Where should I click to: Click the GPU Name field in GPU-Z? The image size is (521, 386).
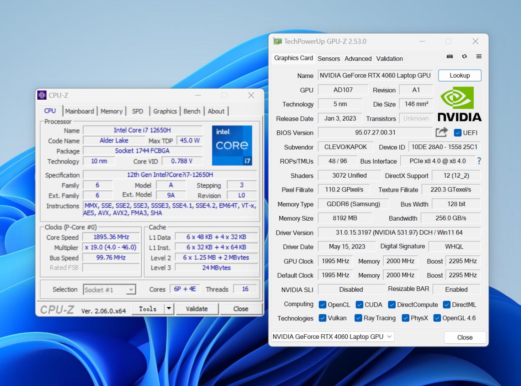point(375,75)
